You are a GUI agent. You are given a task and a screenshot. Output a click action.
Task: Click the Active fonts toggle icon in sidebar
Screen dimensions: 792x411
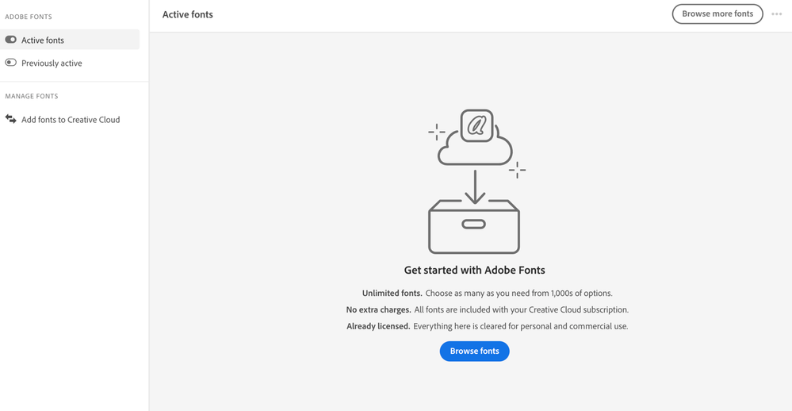click(11, 40)
